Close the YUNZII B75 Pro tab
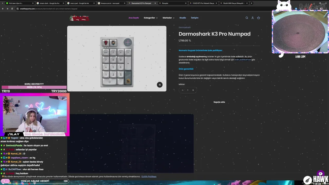Viewport: 329px width, 185px height. tap(216, 3)
